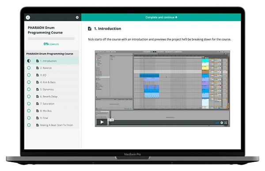Click the back arrow icon in header

(28, 17)
